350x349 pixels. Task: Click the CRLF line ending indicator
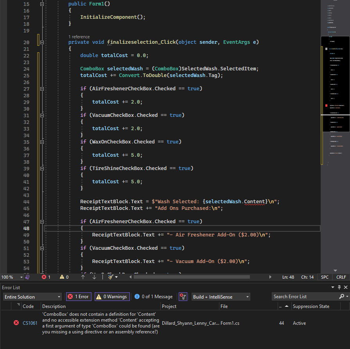pos(341,277)
